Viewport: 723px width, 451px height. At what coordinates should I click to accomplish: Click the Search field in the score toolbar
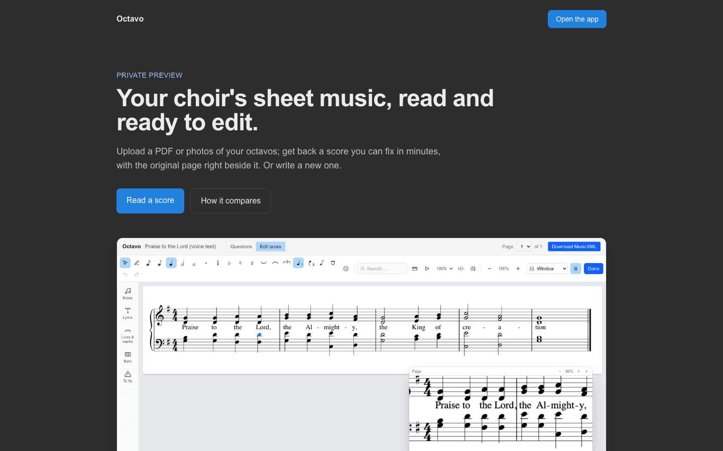(383, 269)
